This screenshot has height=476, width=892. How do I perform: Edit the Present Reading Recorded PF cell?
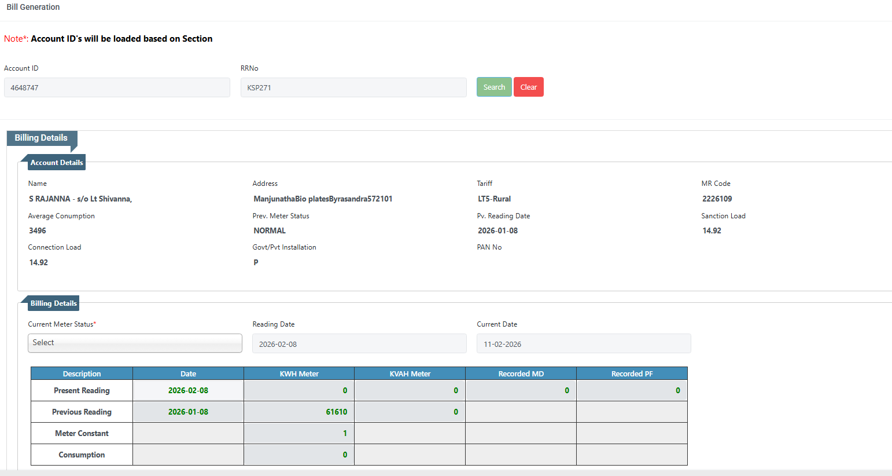pyautogui.click(x=632, y=391)
